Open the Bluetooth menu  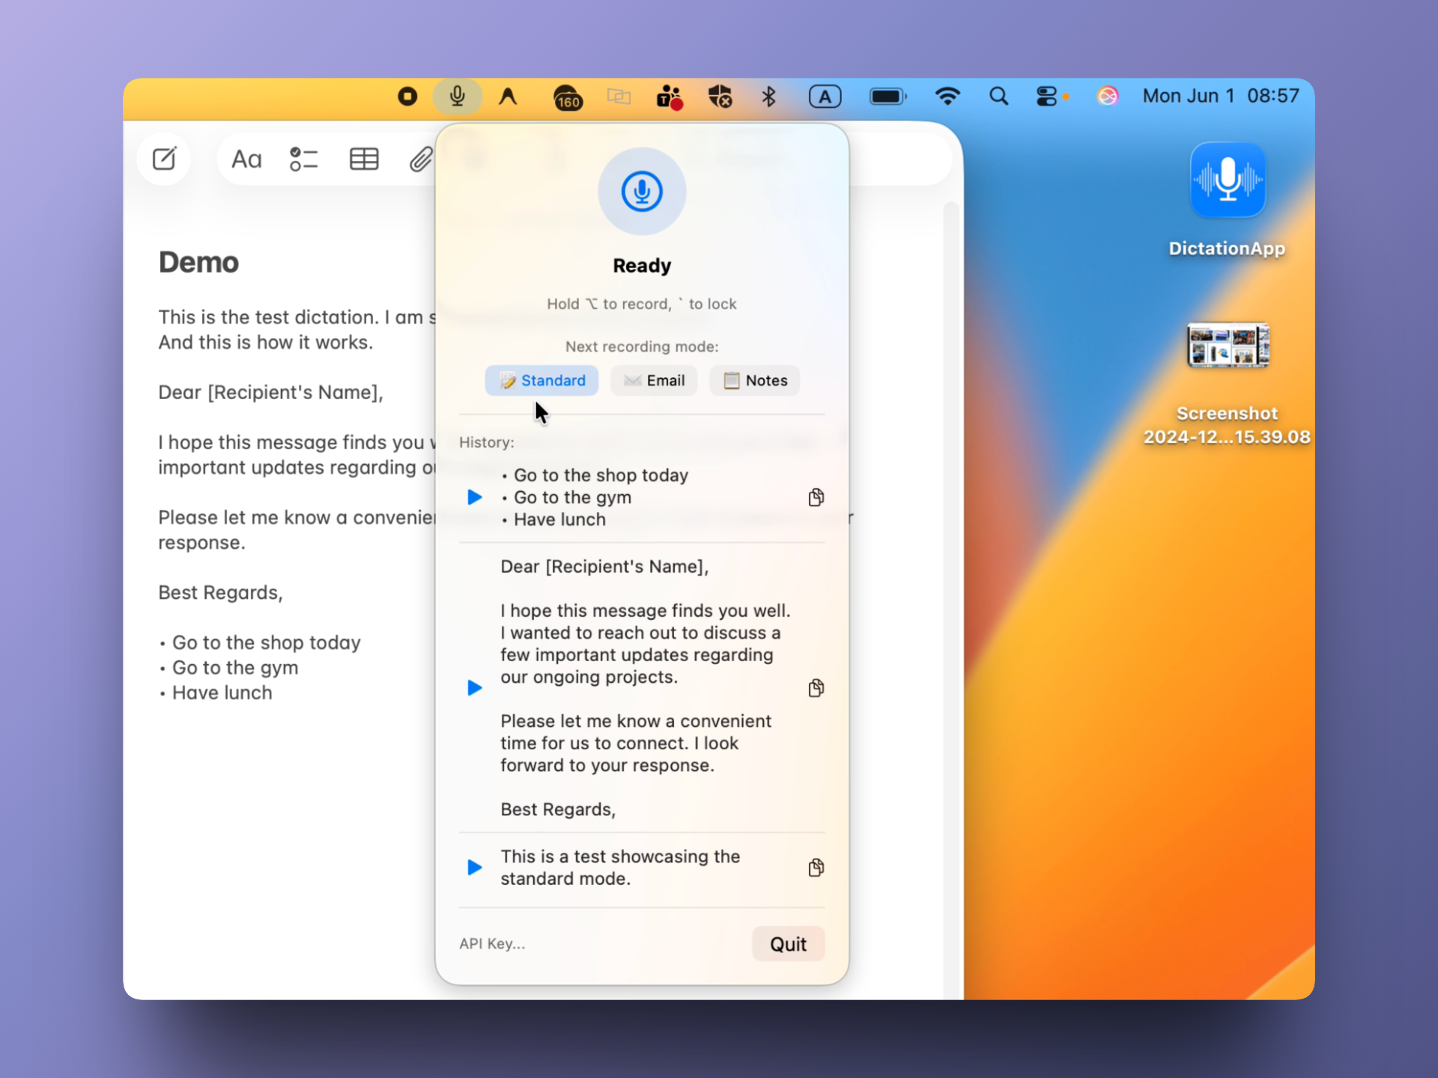pyautogui.click(x=768, y=97)
